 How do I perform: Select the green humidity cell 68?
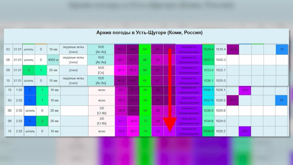pos(145,70)
